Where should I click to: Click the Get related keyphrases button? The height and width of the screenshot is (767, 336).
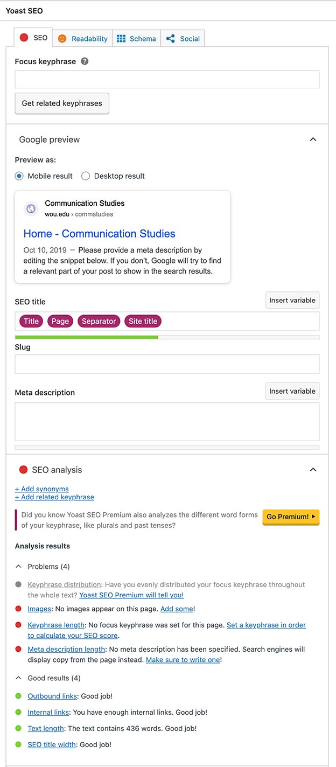tap(61, 103)
